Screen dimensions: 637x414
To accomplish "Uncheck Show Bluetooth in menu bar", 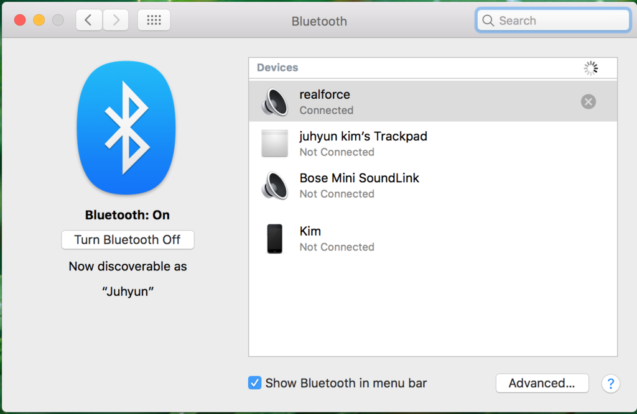I will [x=254, y=383].
